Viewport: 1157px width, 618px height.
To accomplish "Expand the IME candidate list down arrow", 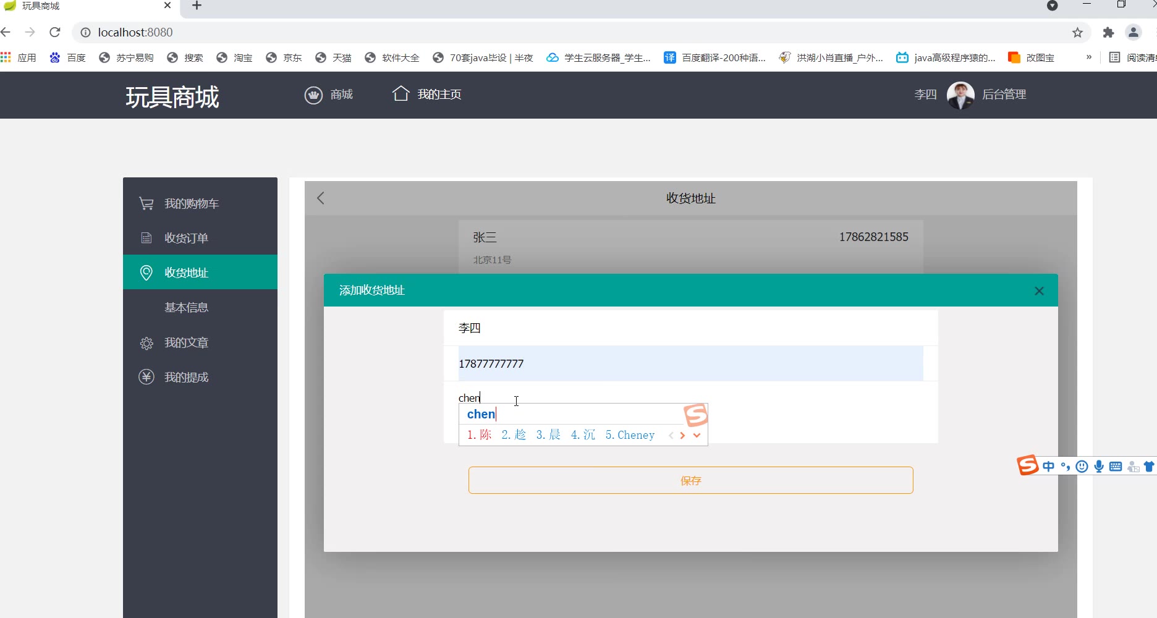I will point(697,435).
